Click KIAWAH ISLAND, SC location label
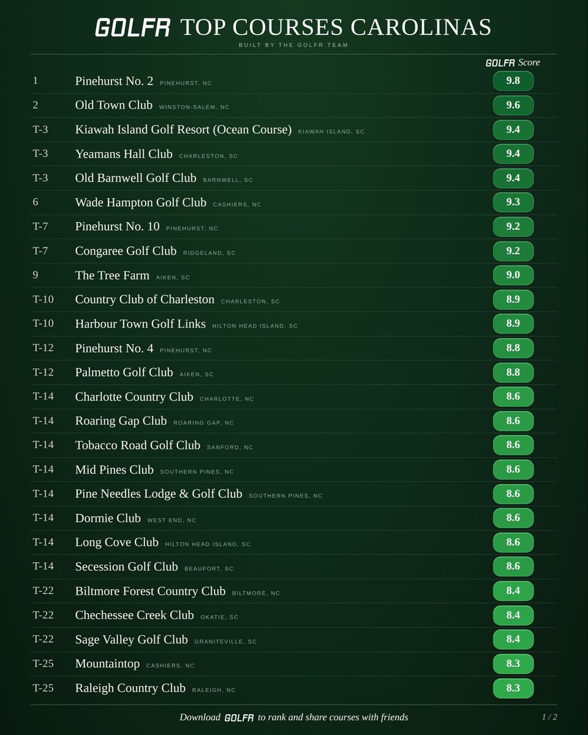The height and width of the screenshot is (735, 588). (331, 132)
